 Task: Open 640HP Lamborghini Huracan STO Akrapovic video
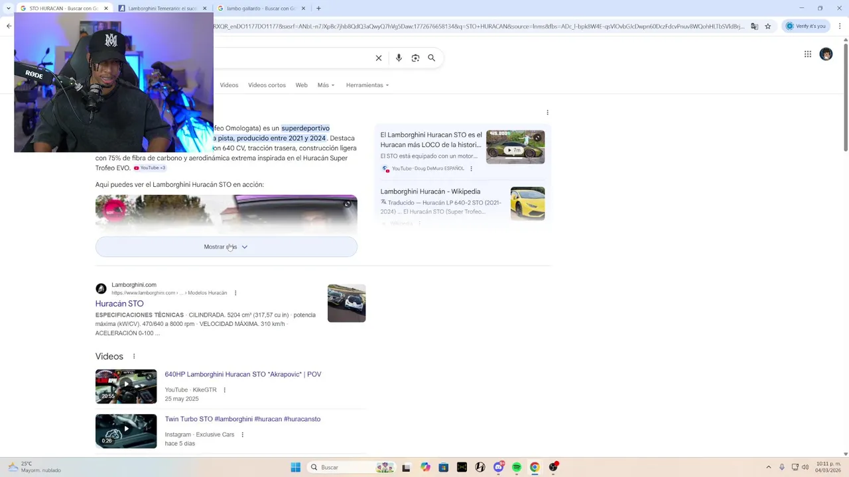coord(243,374)
